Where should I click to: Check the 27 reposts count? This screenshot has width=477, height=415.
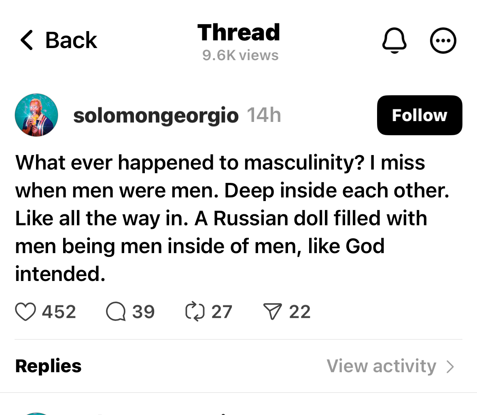[x=222, y=312]
